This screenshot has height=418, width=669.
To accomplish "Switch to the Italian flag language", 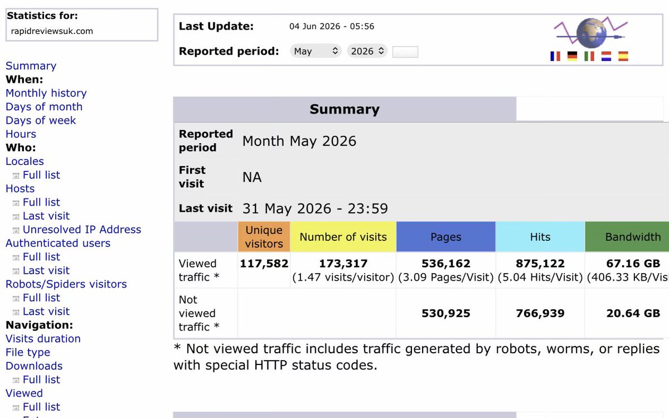I will tap(589, 56).
